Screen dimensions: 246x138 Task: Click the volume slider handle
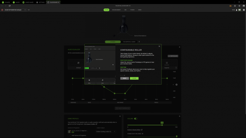[x=162, y=125]
